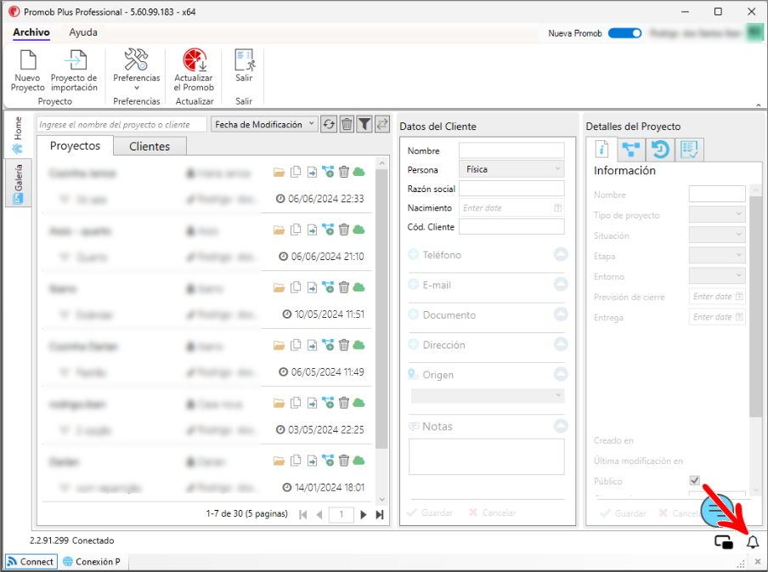Screen dimensions: 768x572
Task: Open the notifications bell
Action: point(753,542)
